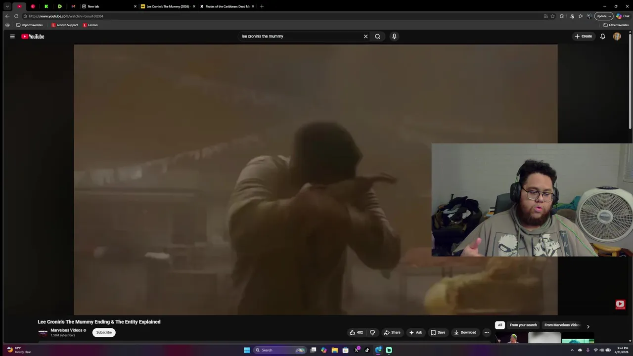Image resolution: width=633 pixels, height=356 pixels.
Task: Expand the Other favorites folder
Action: point(615,25)
